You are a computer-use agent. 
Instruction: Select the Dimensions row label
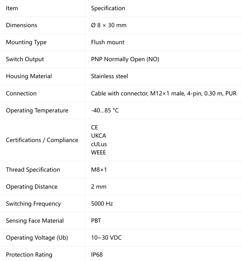(22, 25)
